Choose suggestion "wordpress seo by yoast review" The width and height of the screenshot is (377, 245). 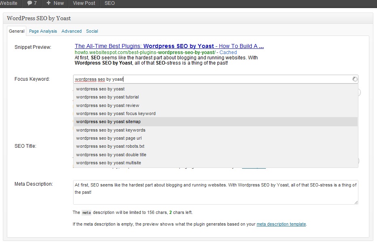215,105
